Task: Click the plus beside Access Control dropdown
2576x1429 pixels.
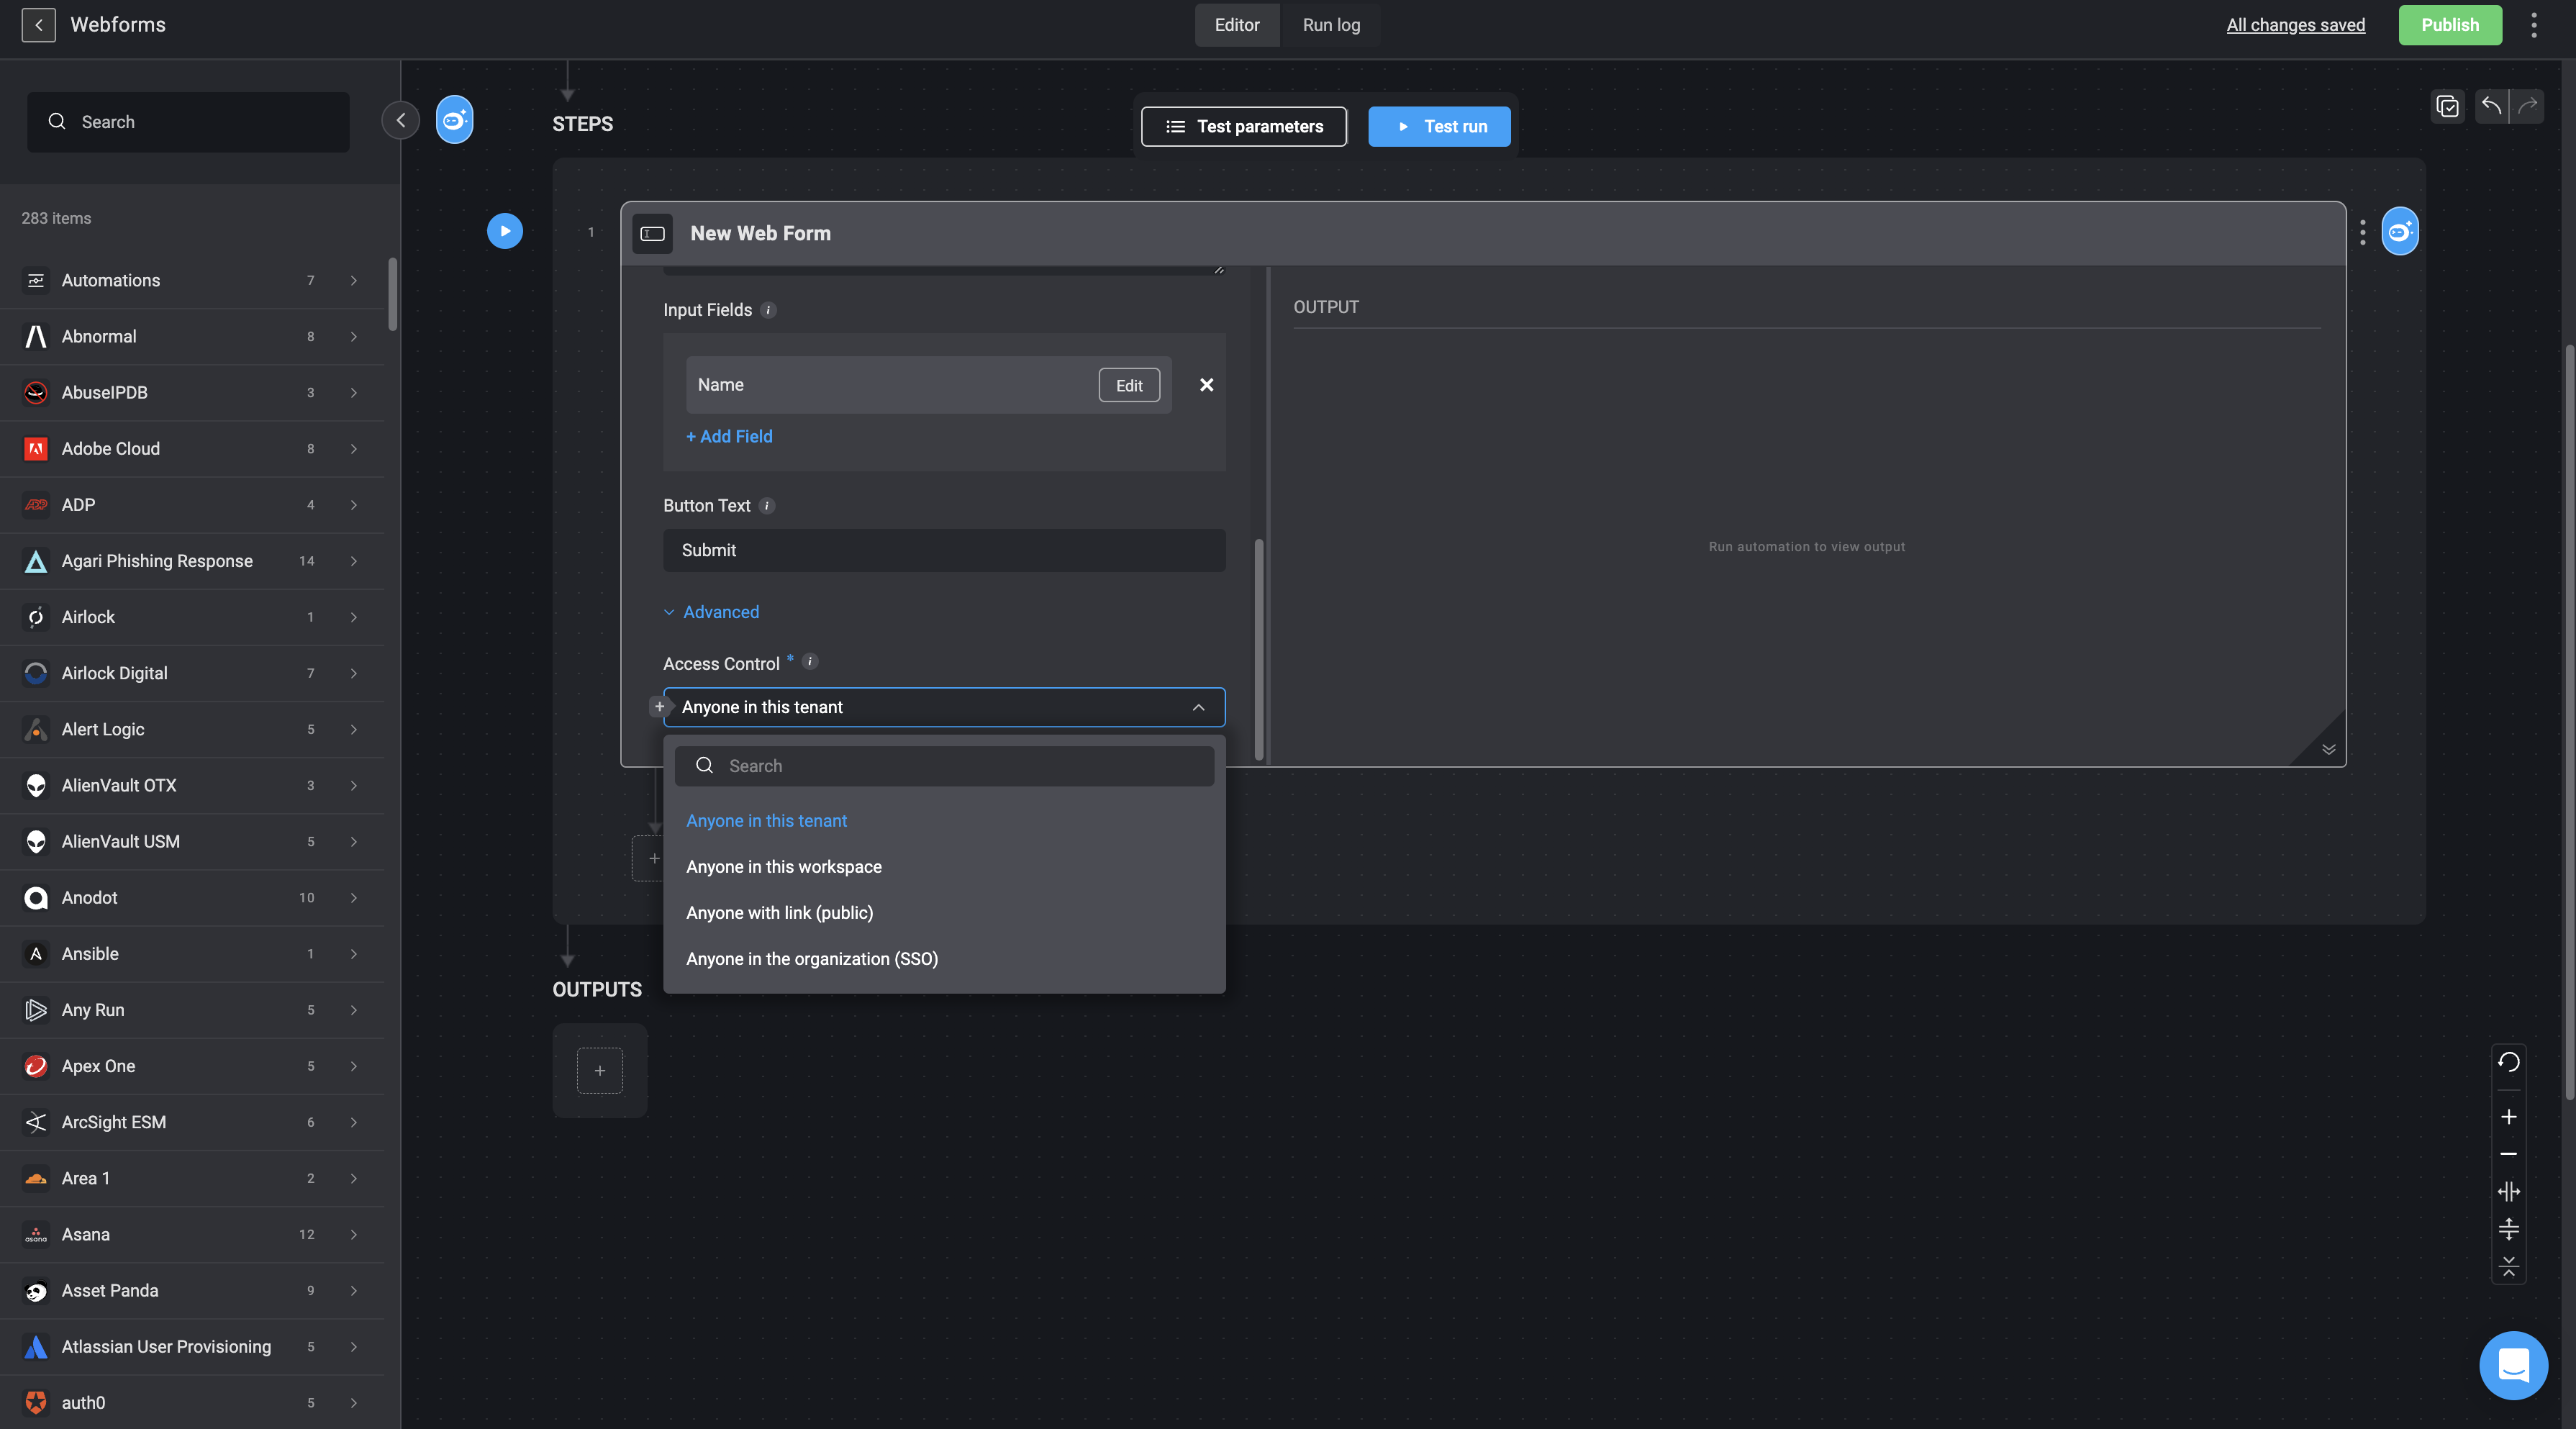Action: (x=659, y=707)
